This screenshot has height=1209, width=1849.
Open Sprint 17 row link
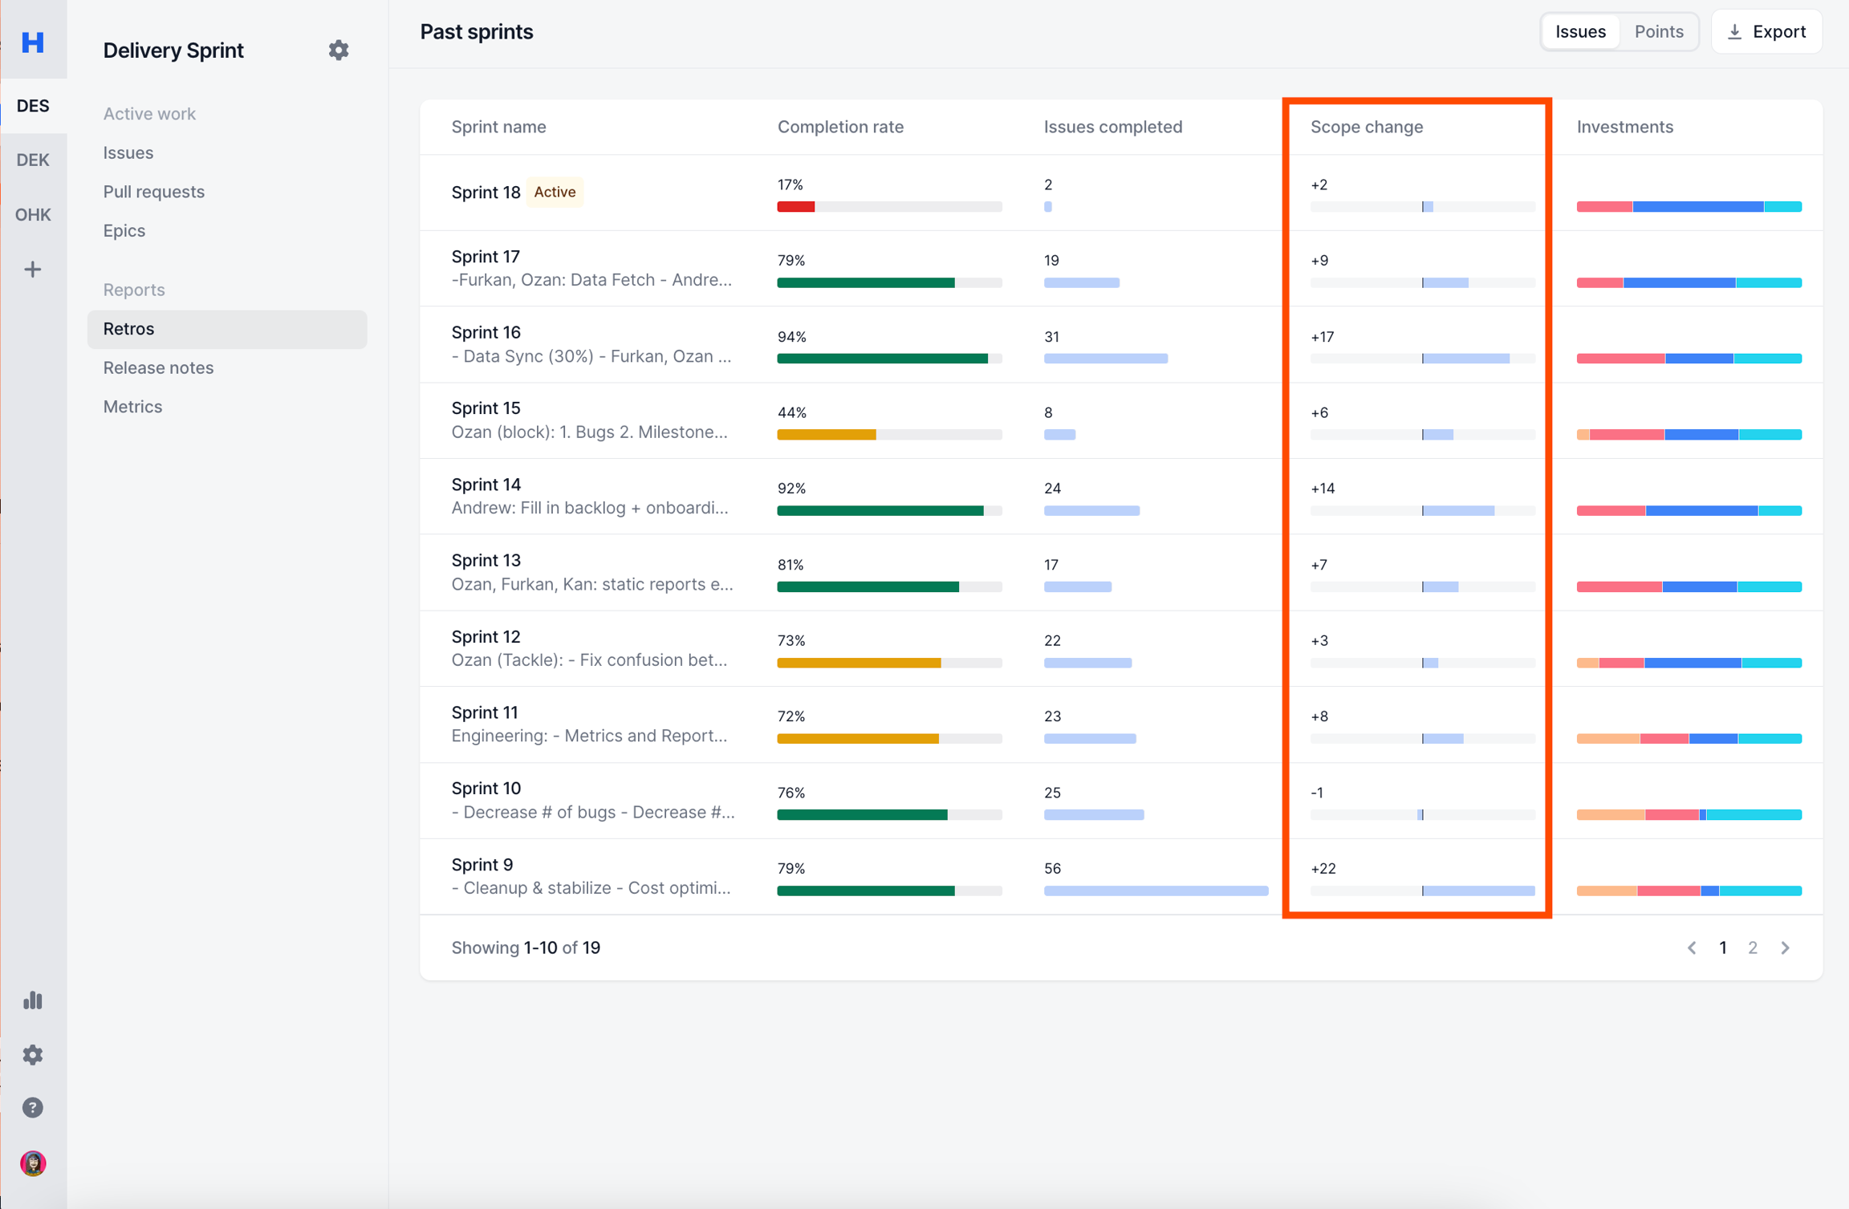tap(486, 257)
